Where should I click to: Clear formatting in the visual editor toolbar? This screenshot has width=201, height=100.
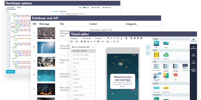[x=114, y=42]
